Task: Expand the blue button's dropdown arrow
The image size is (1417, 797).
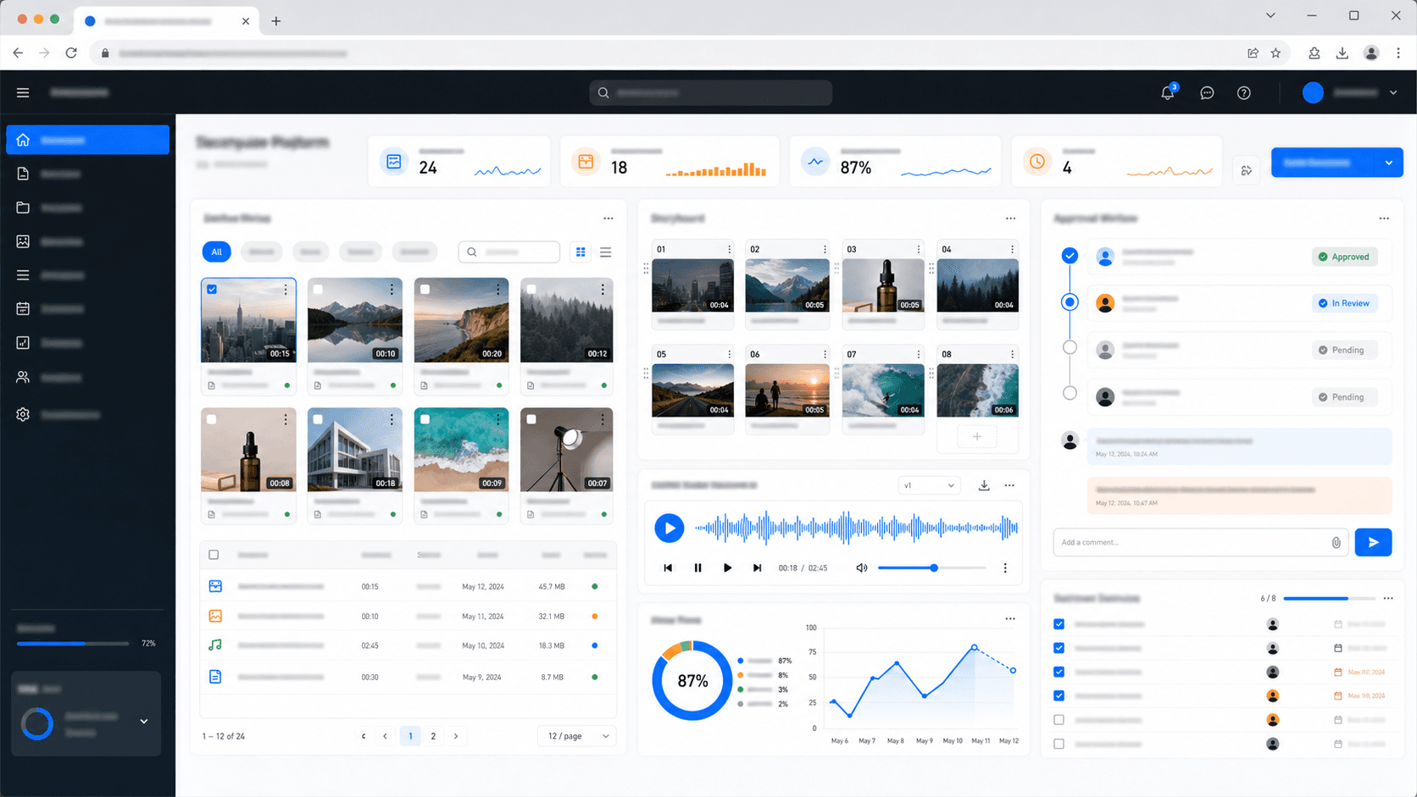Action: [1388, 163]
